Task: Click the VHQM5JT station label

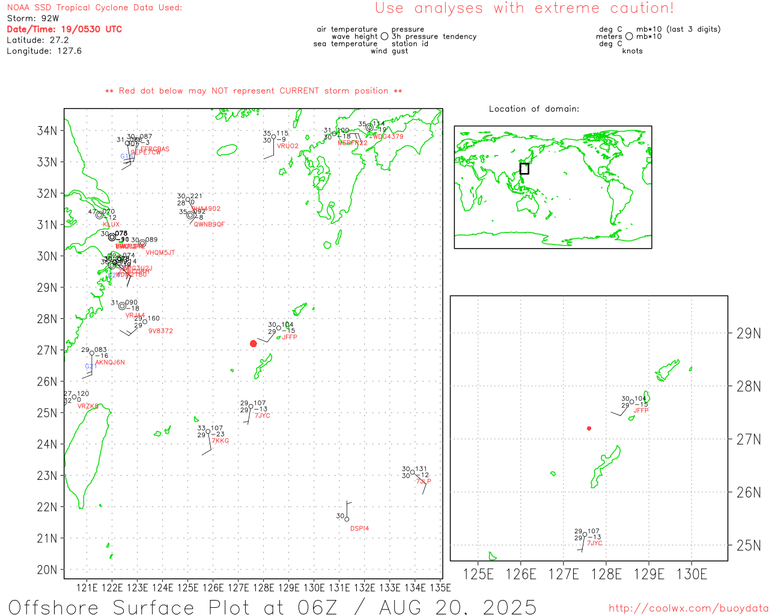Action: click(160, 253)
